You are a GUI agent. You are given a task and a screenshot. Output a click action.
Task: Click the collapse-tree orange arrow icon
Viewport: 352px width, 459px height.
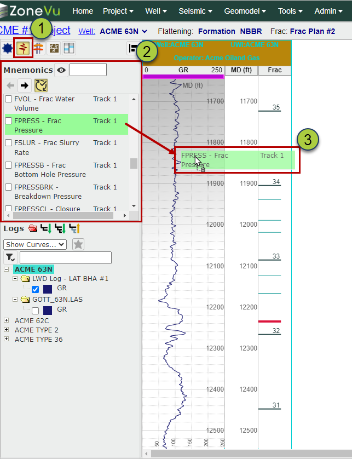pyautogui.click(x=74, y=228)
